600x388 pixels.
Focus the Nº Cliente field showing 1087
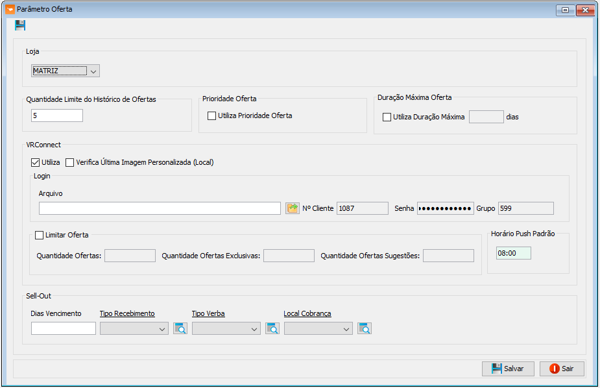363,208
